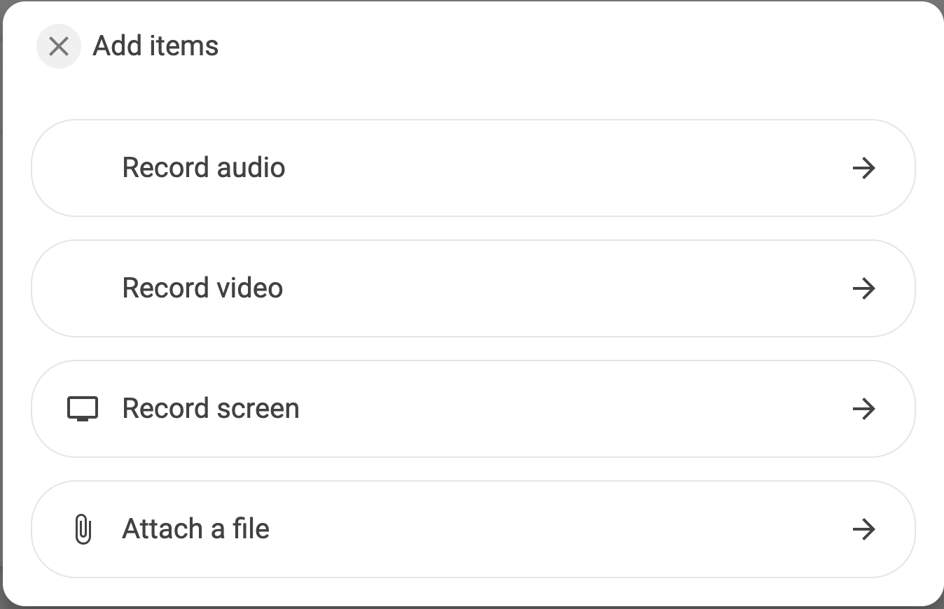Choose the Record audio option
The image size is (944, 609).
click(x=473, y=168)
